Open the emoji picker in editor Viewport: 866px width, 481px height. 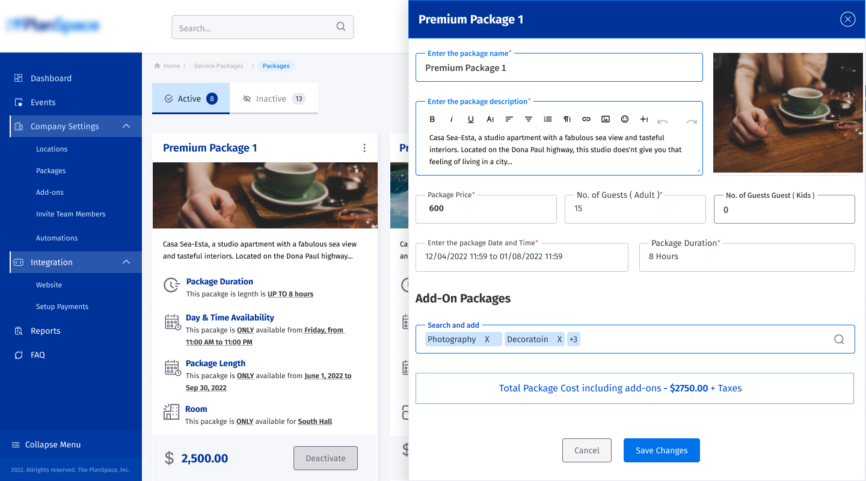click(625, 119)
